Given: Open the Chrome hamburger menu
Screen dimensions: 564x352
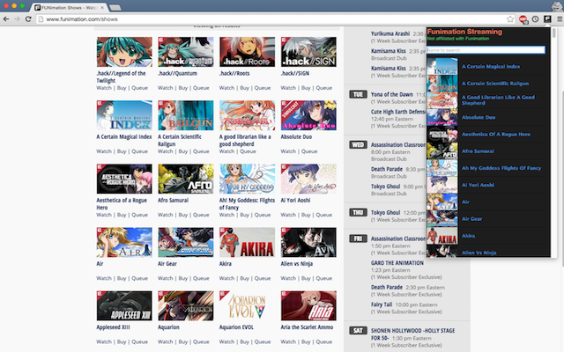Looking at the screenshot, I should click(560, 19).
